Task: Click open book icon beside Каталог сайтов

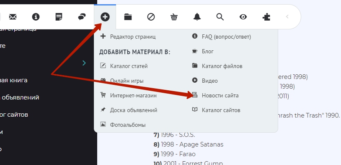Action: point(195,110)
